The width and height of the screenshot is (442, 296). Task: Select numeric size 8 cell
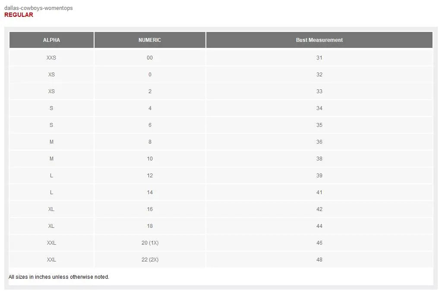coord(150,142)
